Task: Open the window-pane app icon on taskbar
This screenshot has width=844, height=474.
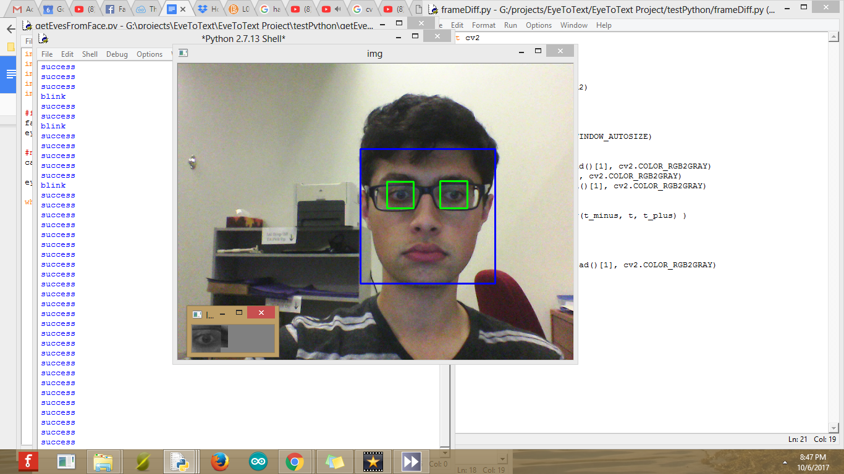Action: tap(65, 461)
